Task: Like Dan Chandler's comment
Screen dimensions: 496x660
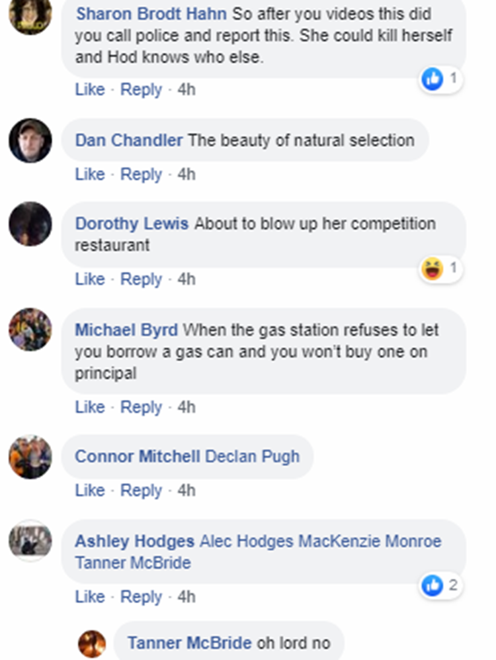Action: click(x=90, y=174)
